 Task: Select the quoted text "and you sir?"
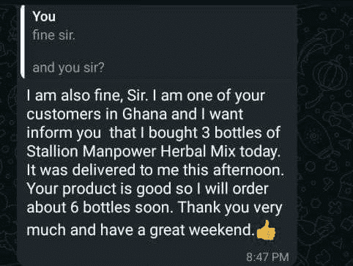[x=68, y=67]
